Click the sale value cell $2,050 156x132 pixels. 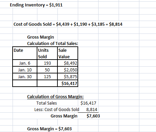point(68,70)
